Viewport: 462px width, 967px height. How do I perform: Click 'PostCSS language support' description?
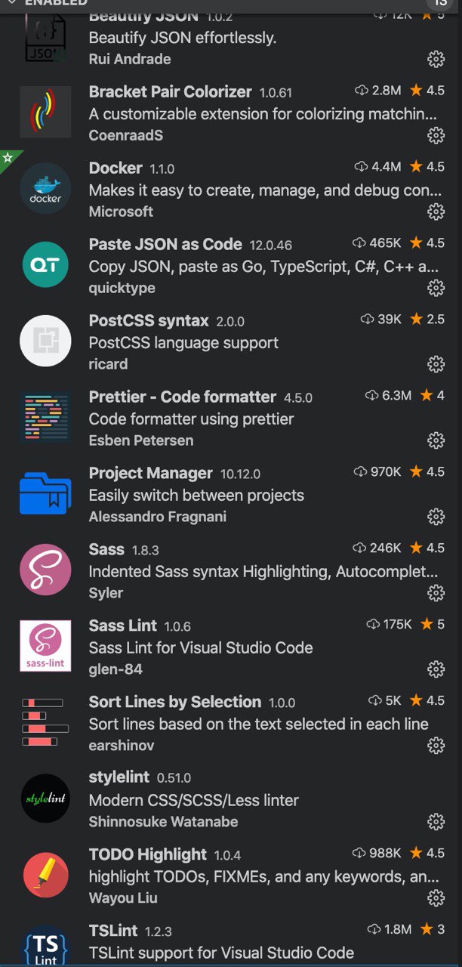183,343
